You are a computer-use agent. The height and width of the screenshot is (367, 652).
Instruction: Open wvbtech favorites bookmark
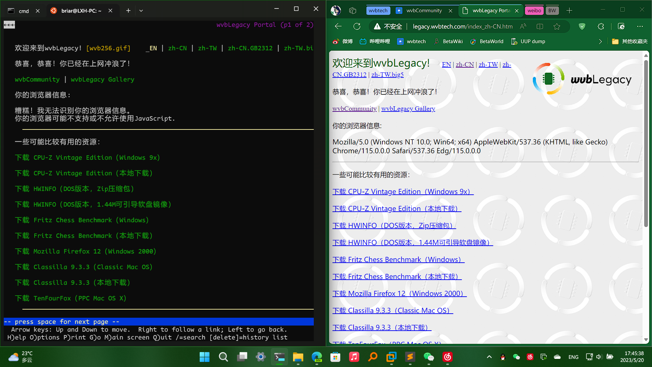[x=411, y=41]
